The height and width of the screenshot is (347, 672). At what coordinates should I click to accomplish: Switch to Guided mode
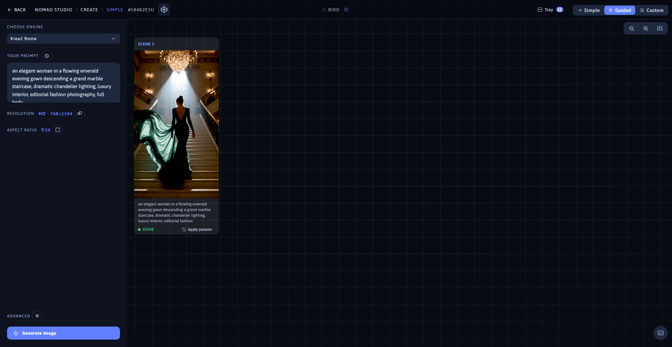pos(620,10)
